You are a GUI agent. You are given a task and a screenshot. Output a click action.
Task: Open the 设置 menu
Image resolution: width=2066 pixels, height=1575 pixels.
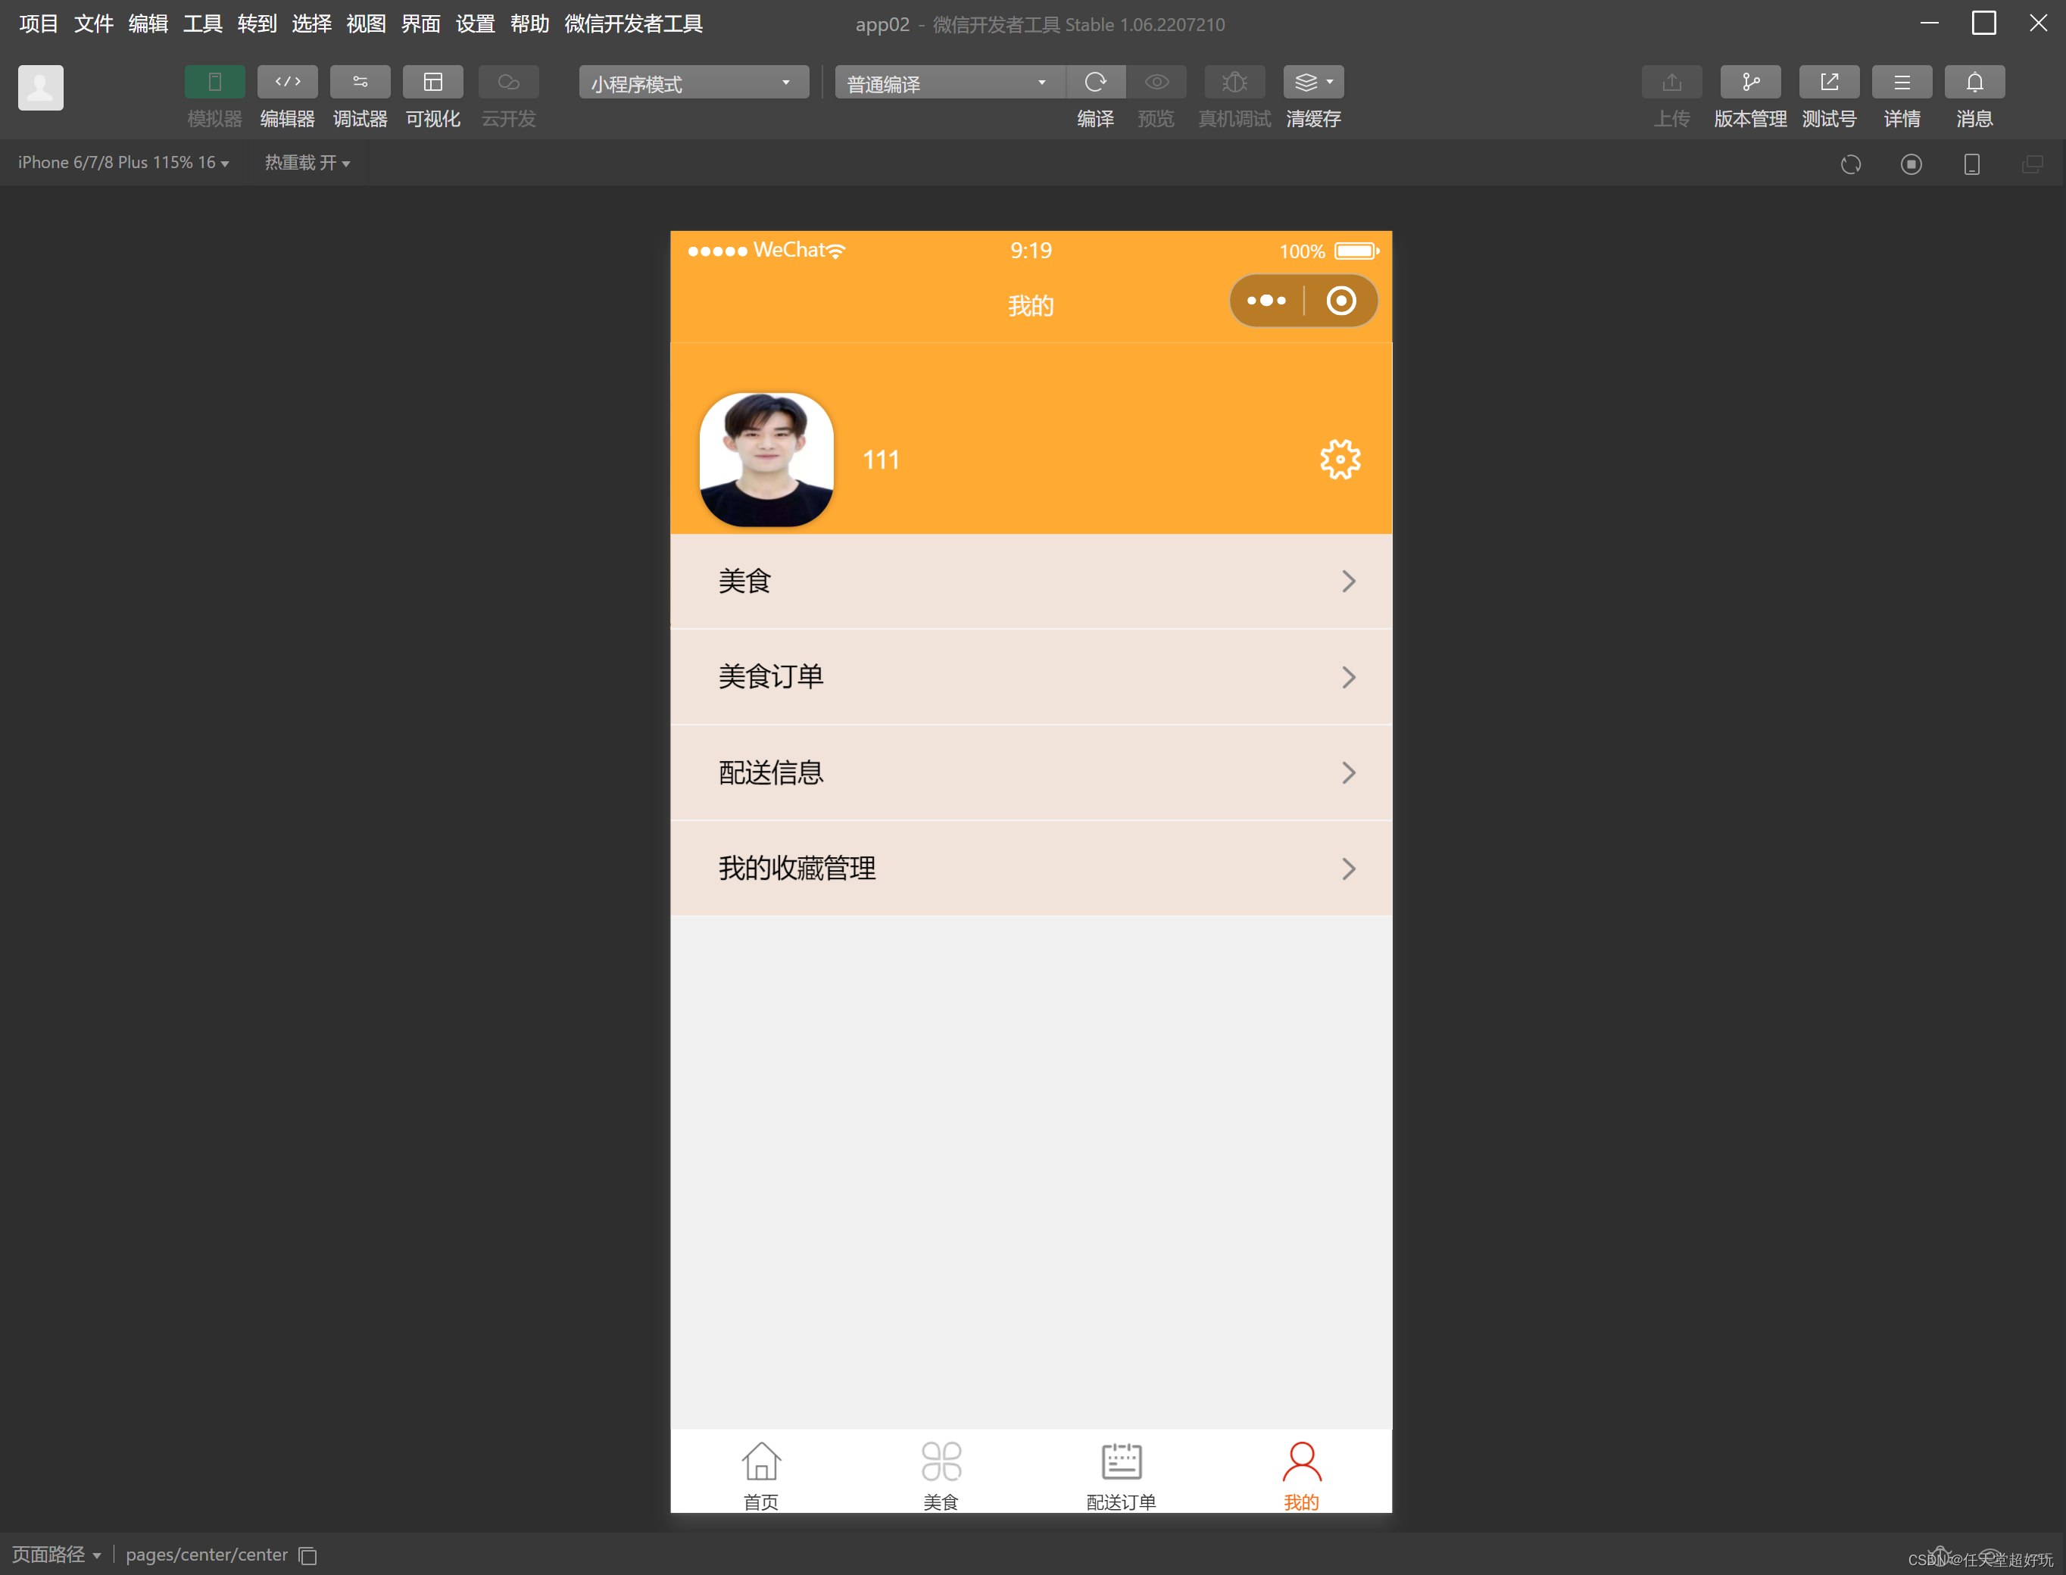(476, 23)
